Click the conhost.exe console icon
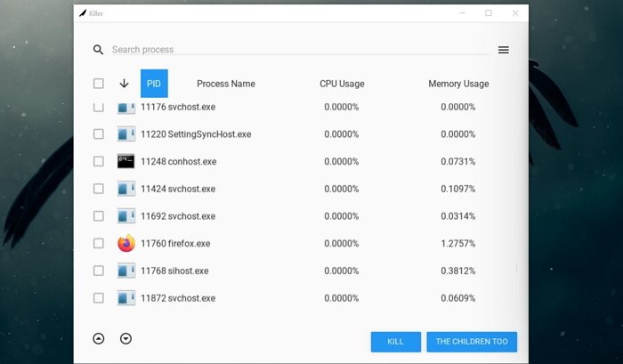This screenshot has width=623, height=364. tap(126, 162)
